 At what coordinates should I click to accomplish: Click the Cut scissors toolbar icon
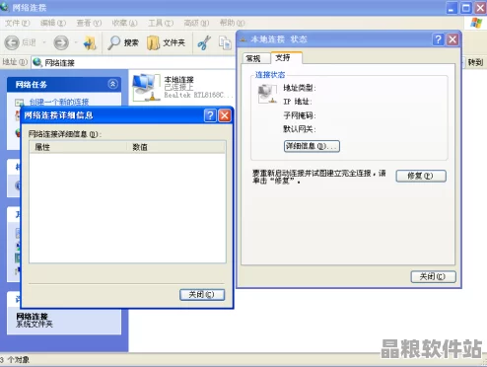204,42
